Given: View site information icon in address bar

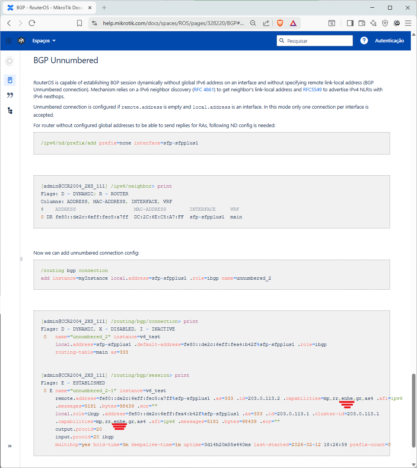Looking at the screenshot, I should [x=95, y=23].
